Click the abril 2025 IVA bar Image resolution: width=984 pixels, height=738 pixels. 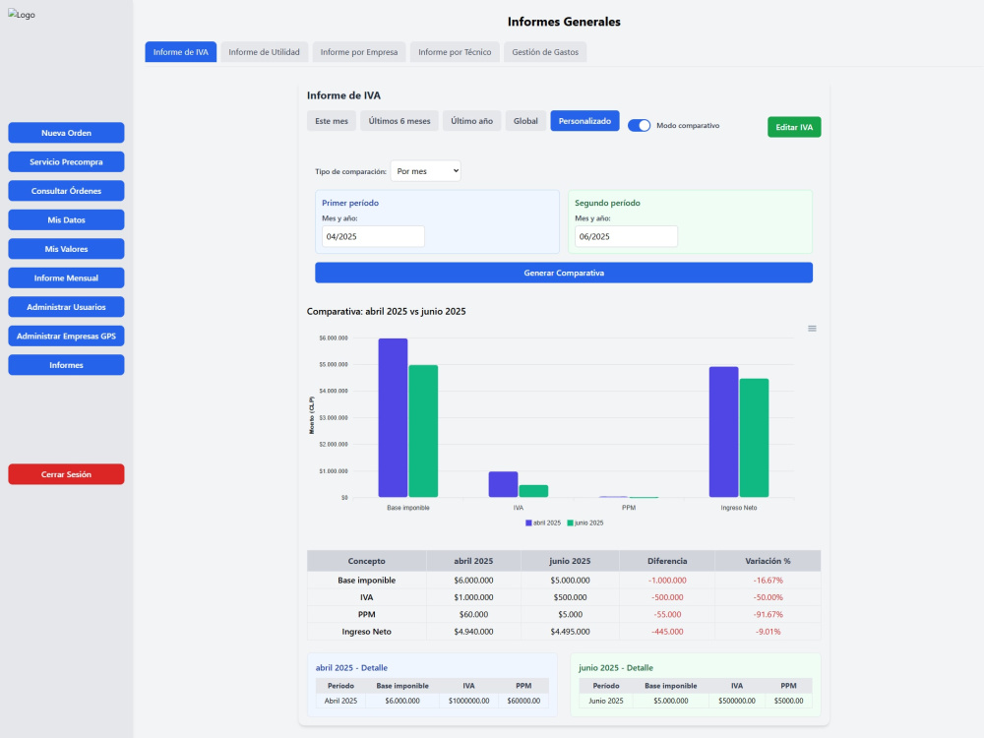(503, 484)
